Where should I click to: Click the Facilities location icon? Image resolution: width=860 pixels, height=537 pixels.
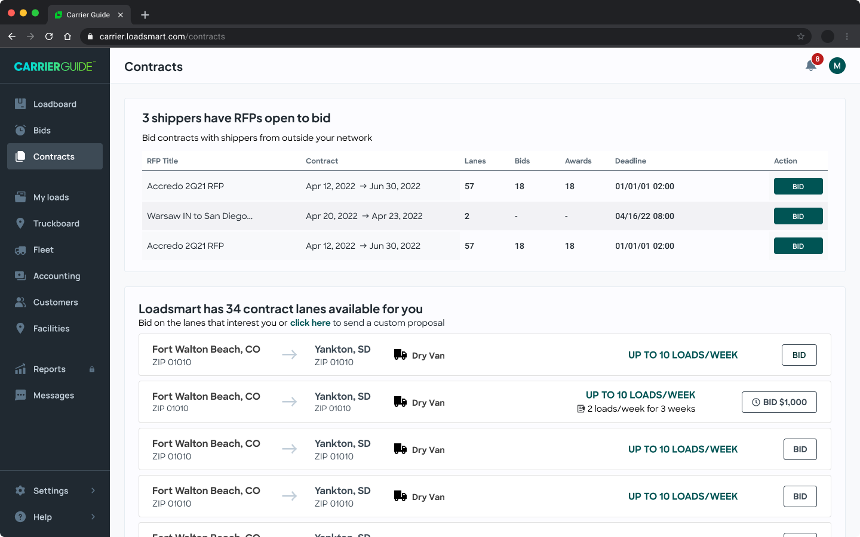tap(20, 328)
